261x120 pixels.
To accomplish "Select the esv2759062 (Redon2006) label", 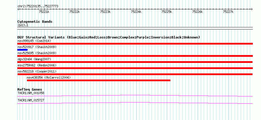I will pyautogui.click(x=37, y=65).
